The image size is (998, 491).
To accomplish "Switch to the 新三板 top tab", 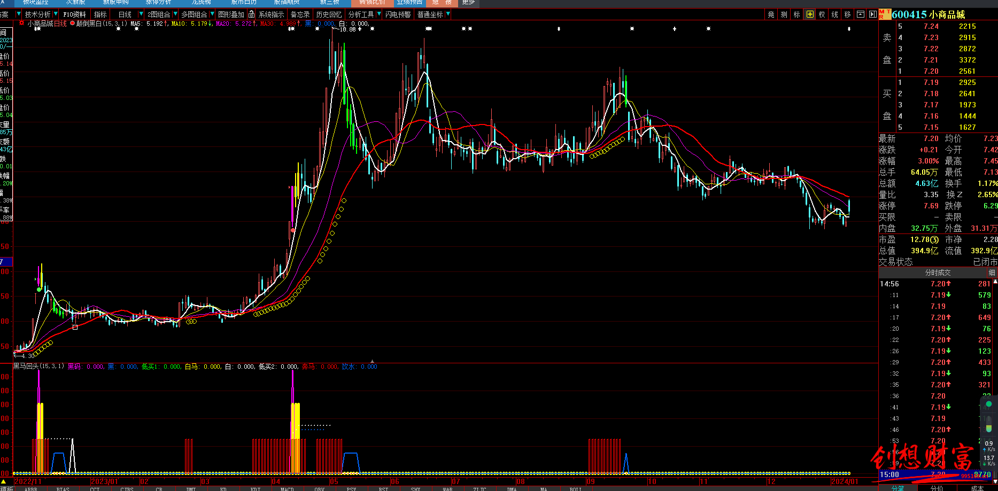I will [x=329, y=3].
